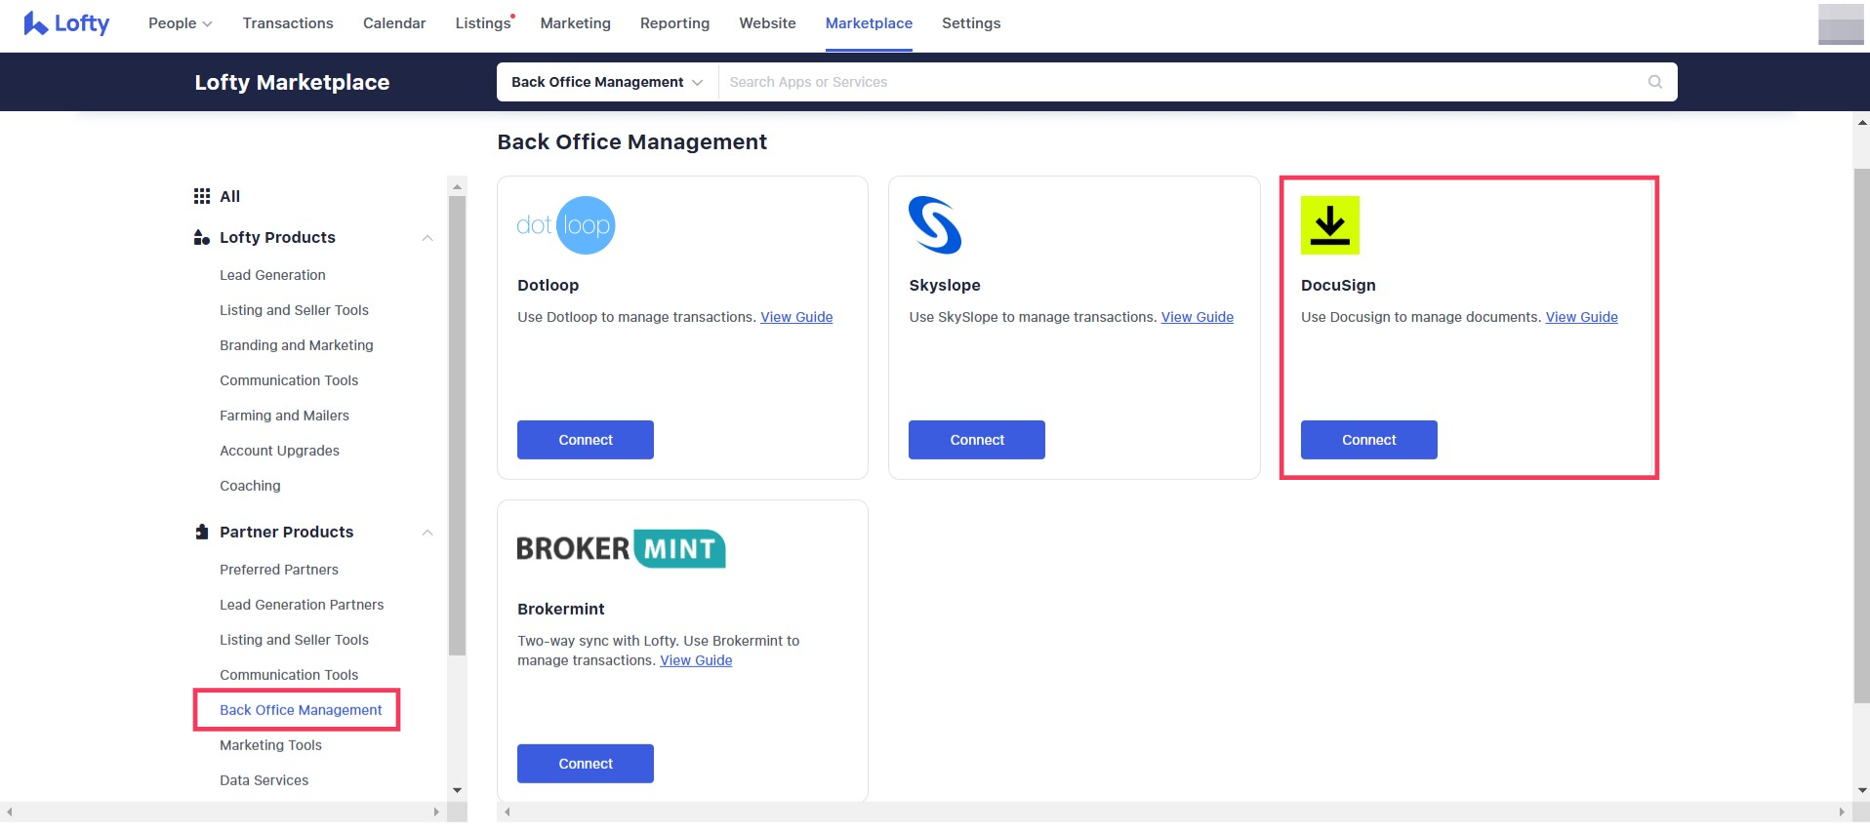Go to the Transactions tab
1870x835 pixels.
pyautogui.click(x=288, y=23)
